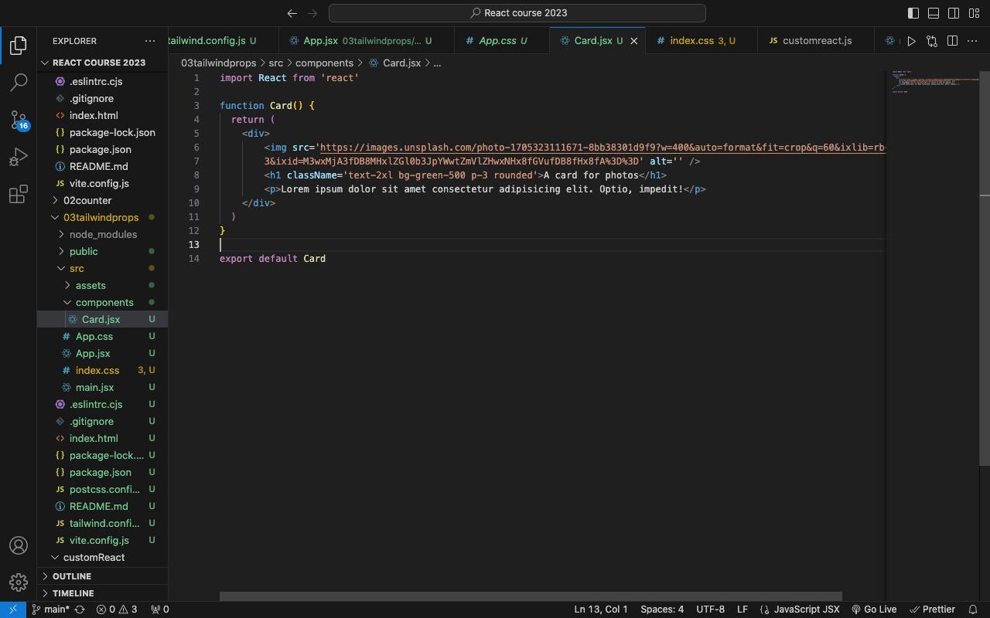This screenshot has width=990, height=618.
Task: Collapse the customReact folder
Action: 103,557
